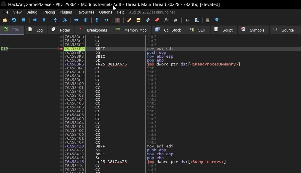
Task: Open the Debug menu
Action: tap(32, 12)
